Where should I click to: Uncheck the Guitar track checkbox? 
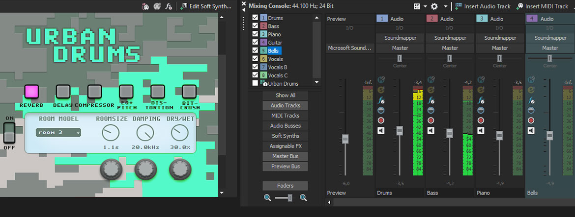pos(255,43)
